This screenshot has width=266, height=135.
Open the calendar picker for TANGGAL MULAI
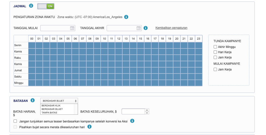[72, 28]
